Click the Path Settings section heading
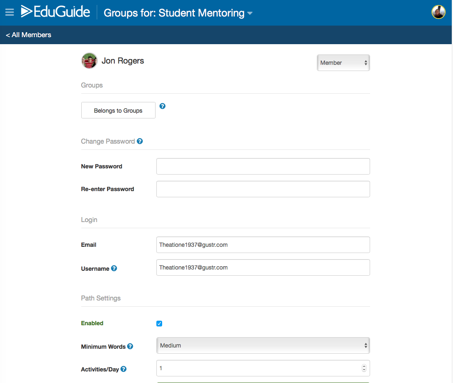This screenshot has height=383, width=453. click(x=101, y=298)
